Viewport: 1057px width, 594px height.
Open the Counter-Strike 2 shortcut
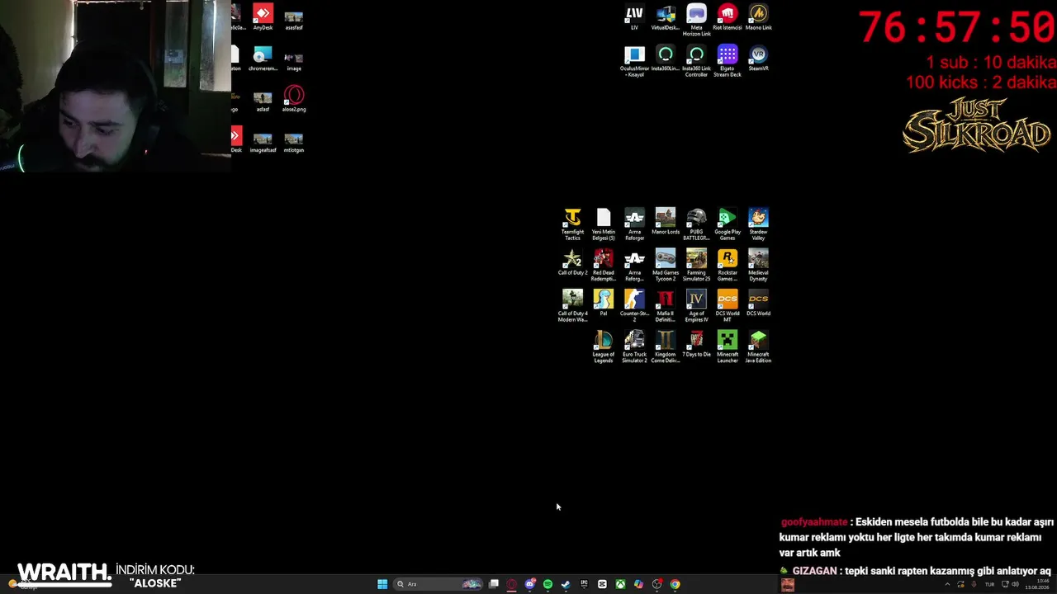(x=634, y=306)
